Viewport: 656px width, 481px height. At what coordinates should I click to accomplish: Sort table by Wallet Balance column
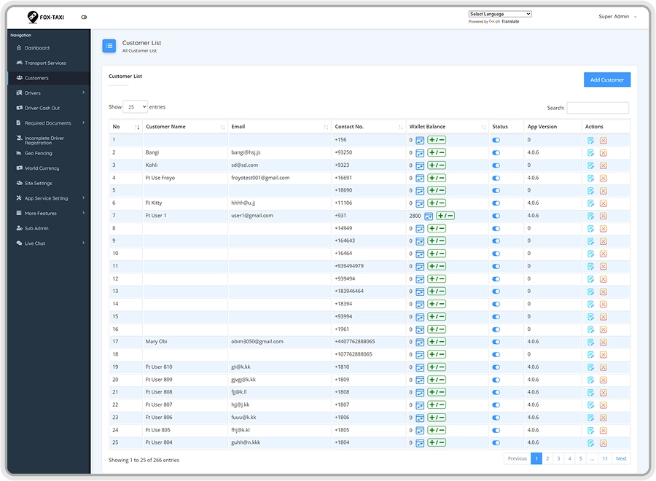point(447,127)
